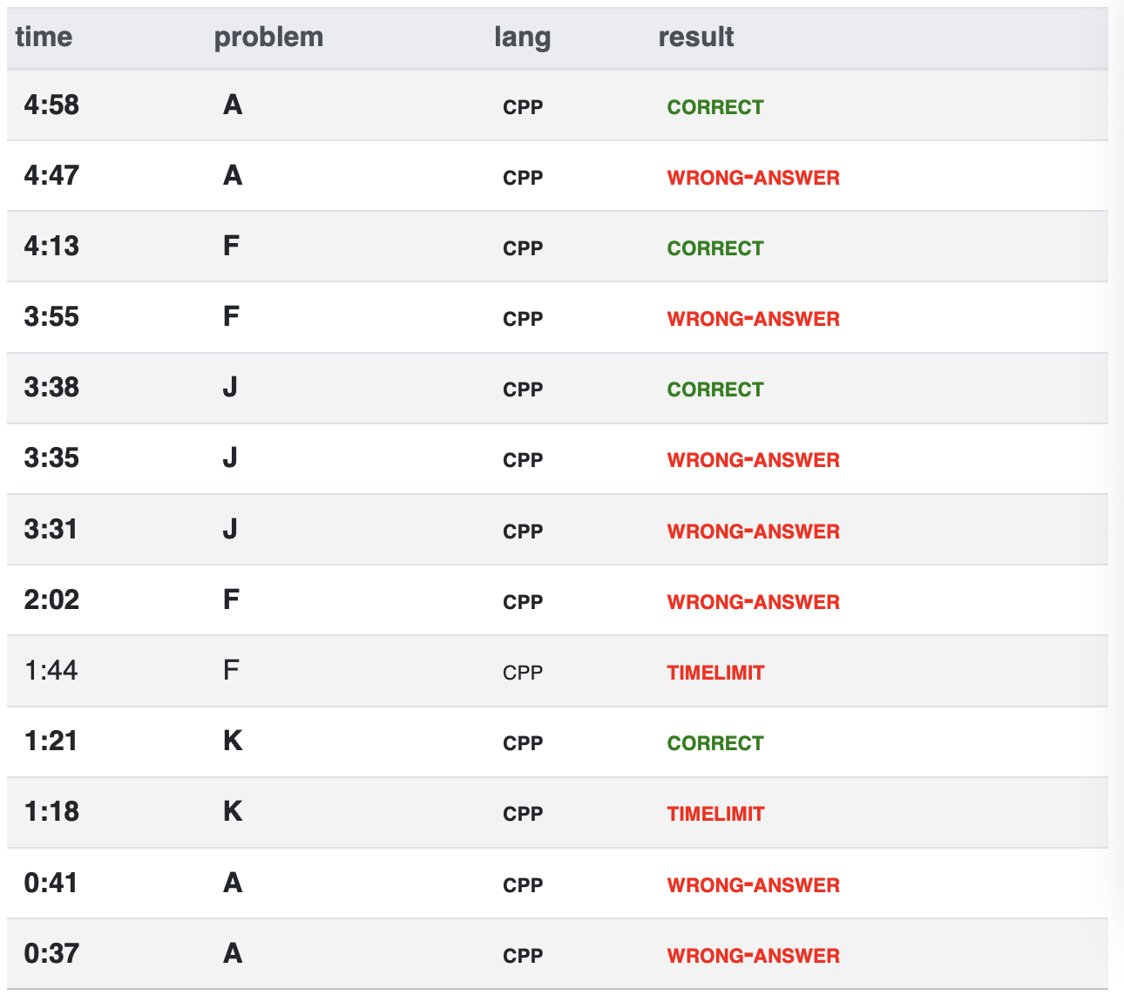This screenshot has height=1002, width=1124.
Task: Open the TIMELIMIT result at 1:18
Action: point(715,814)
